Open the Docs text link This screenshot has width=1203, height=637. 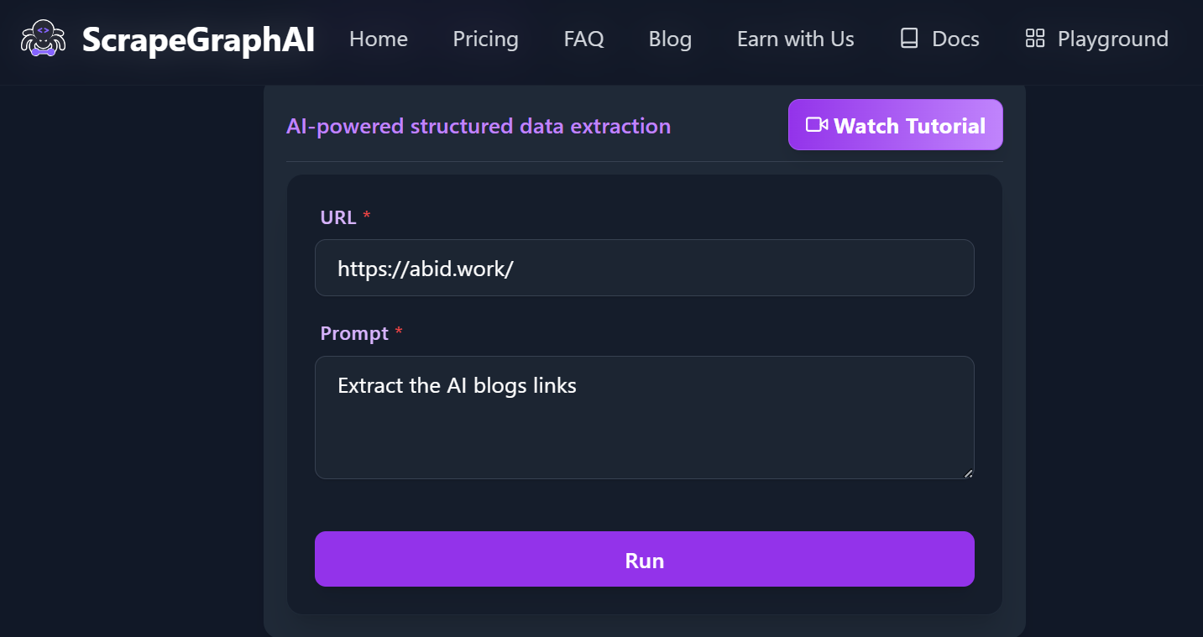click(955, 39)
